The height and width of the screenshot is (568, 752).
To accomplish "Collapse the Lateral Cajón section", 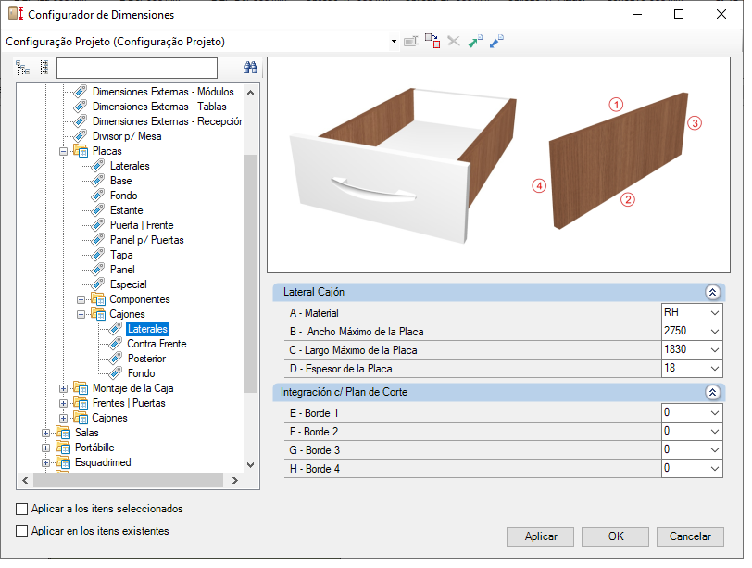I will [x=713, y=292].
